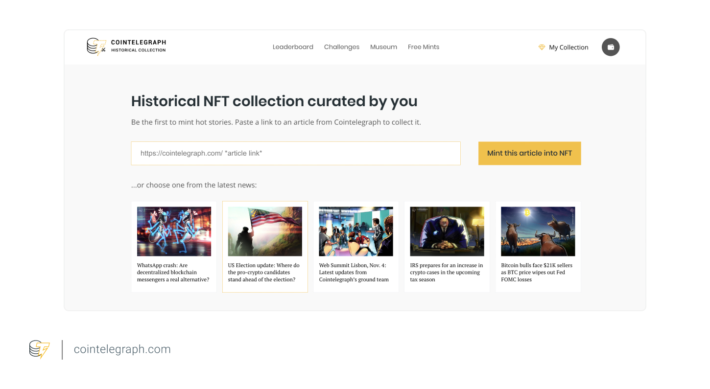Open Bitcoin bulls face $21K sellers headline
Viewport: 710px width, 389px height.
(537, 273)
